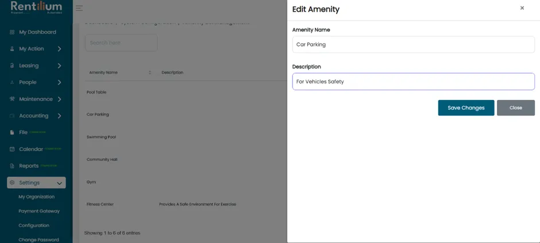Collapse the Settings submenu chevron
The image size is (540, 243).
pos(59,183)
